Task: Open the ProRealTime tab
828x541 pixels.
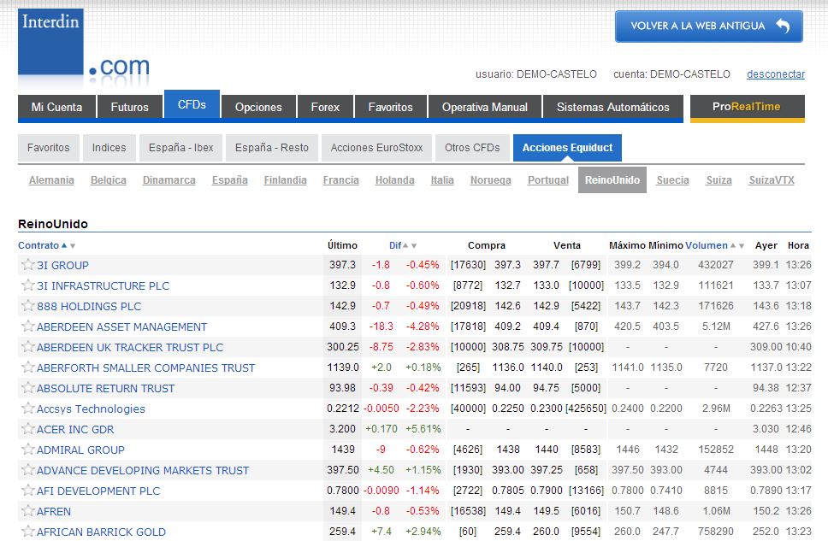Action: point(747,107)
